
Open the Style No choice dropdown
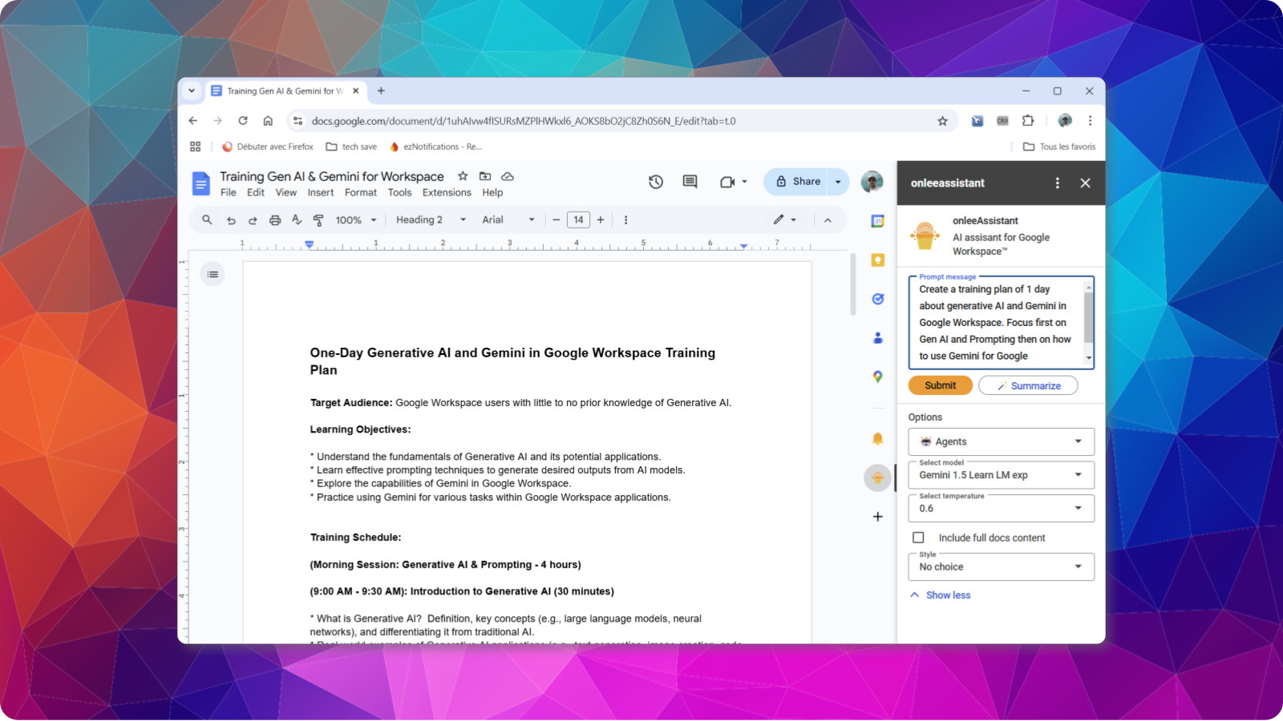1001,566
